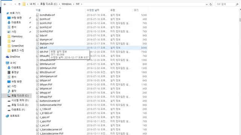The image size is (241, 135).
Task: Open 시스템 예약 (D:) drive
Action: (20, 100)
